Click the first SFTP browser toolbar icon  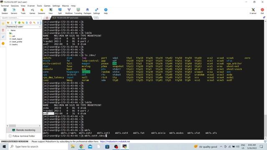8,22
